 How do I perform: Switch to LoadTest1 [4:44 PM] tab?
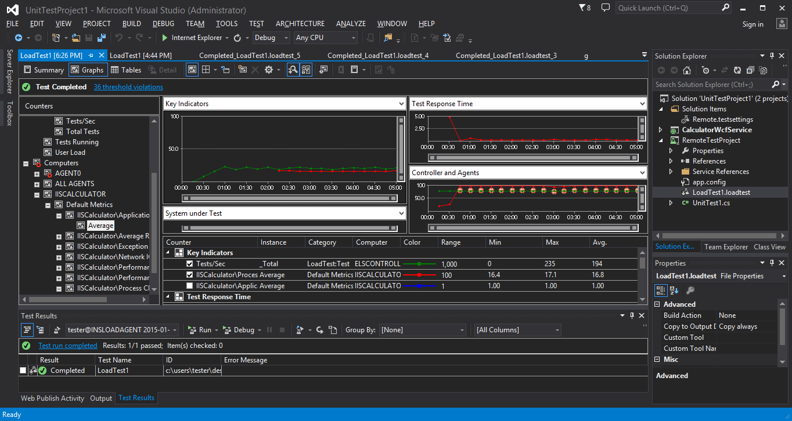pyautogui.click(x=141, y=56)
